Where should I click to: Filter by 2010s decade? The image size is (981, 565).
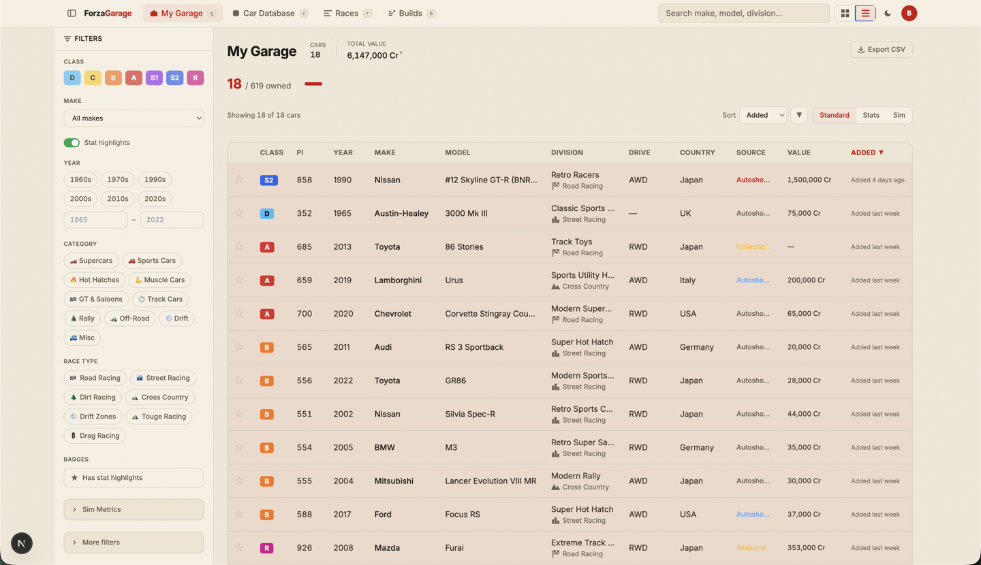pyautogui.click(x=118, y=199)
